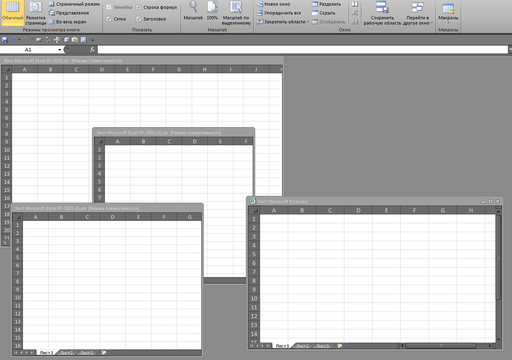The height and width of the screenshot is (360, 512).
Task: Expand the formula bar
Action: pyautogui.click(x=510, y=49)
